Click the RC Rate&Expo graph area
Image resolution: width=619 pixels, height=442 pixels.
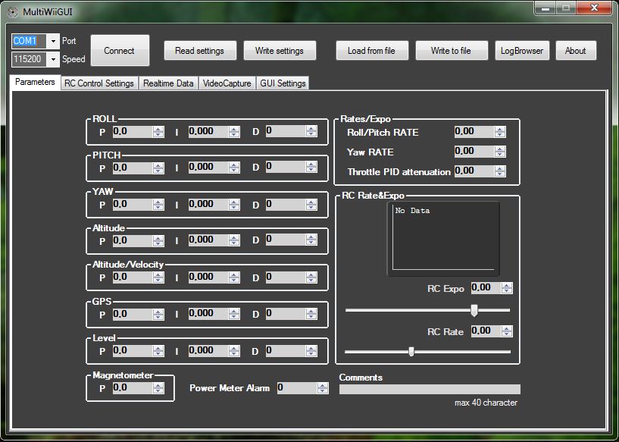pos(443,239)
